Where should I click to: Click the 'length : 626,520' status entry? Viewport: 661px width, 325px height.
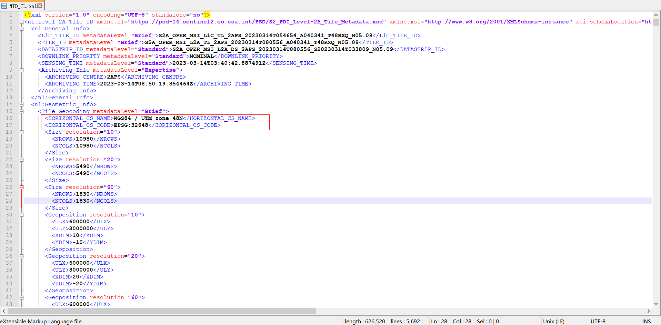365,321
